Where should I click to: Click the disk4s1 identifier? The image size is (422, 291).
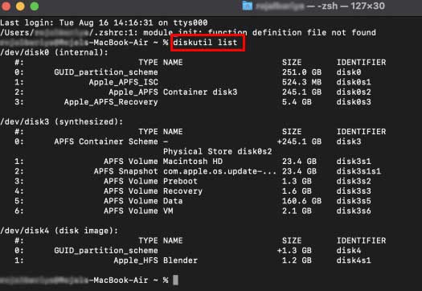[x=354, y=260]
